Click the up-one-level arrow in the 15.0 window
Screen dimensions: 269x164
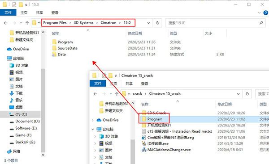click(27, 23)
